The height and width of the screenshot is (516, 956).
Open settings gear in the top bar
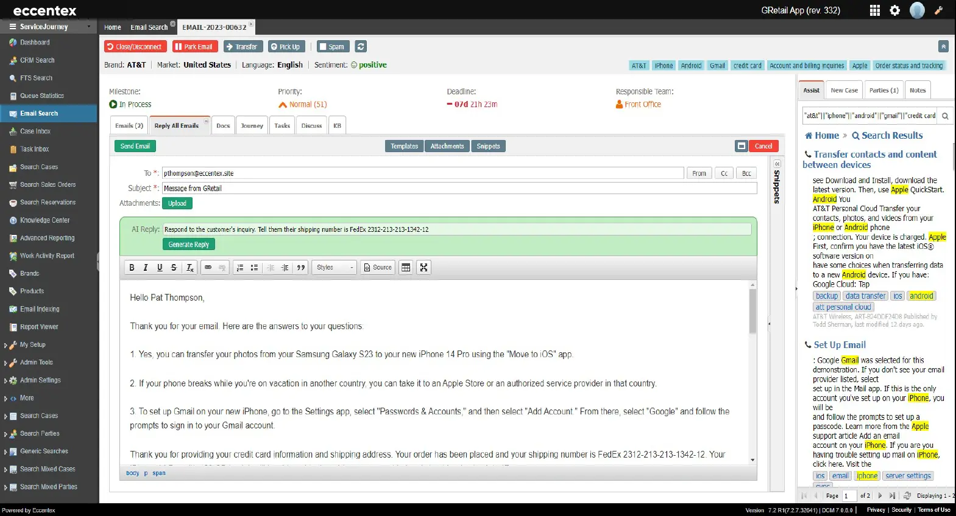pos(895,10)
